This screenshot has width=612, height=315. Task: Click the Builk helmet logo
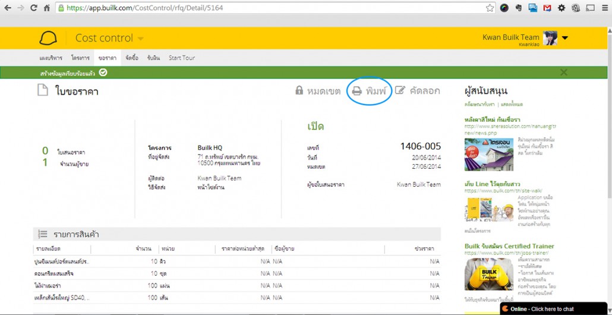click(48, 38)
